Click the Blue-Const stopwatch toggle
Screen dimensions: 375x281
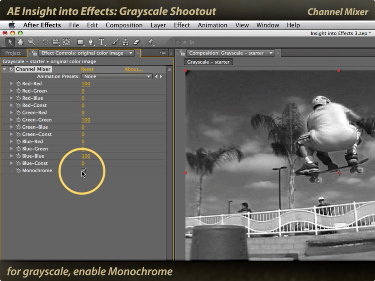(x=18, y=163)
